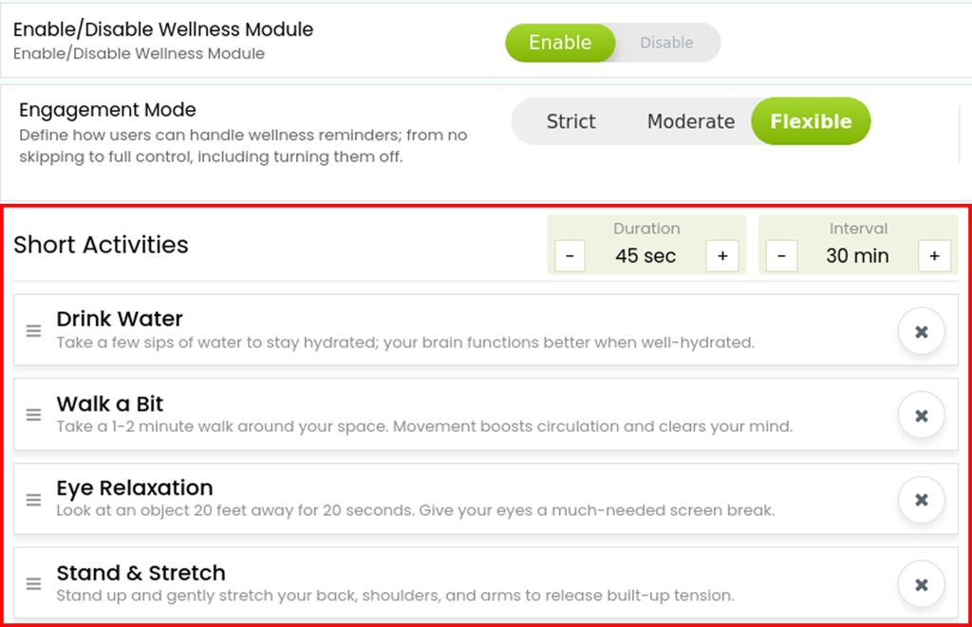
Task: Click the 45 sec duration value
Action: pos(645,256)
